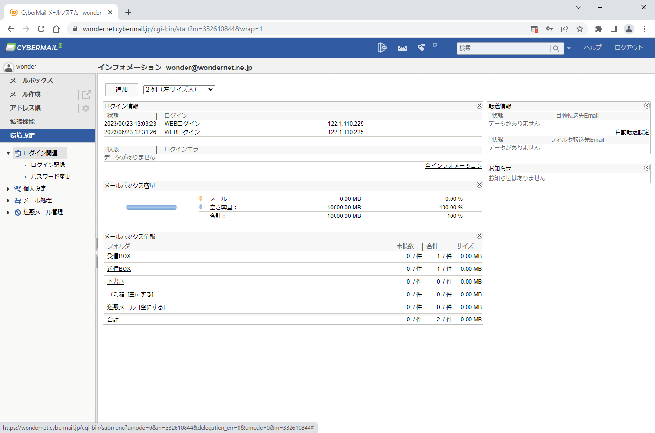Focus the 検索 search field
Screen dimensions: 655x433
click(503, 48)
